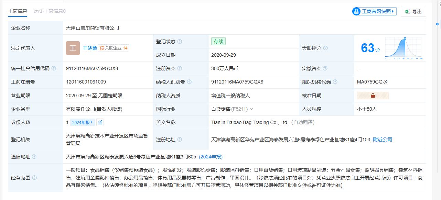Unlock the hidden 核准日期 lock icon

point(373,96)
